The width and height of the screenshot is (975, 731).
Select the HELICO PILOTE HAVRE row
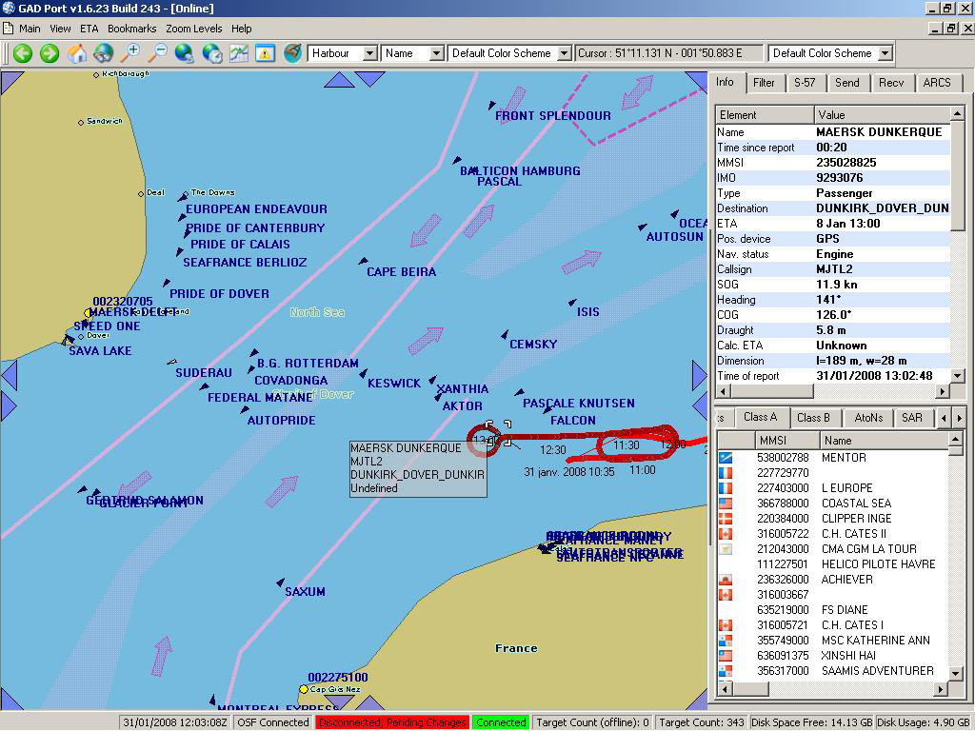coord(833,564)
